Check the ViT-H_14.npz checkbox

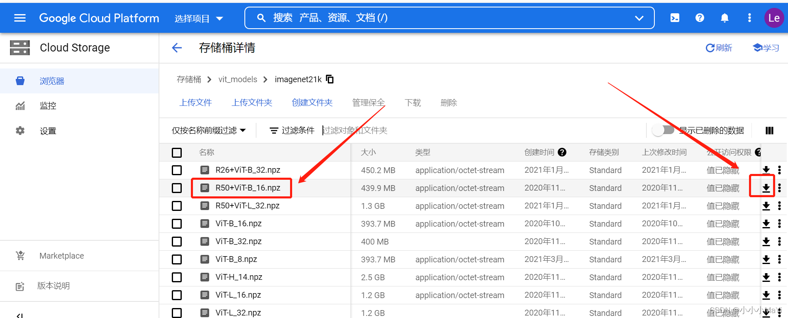pos(177,277)
